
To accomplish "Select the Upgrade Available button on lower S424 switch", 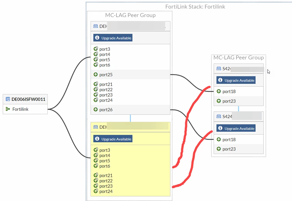I will point(236,128).
